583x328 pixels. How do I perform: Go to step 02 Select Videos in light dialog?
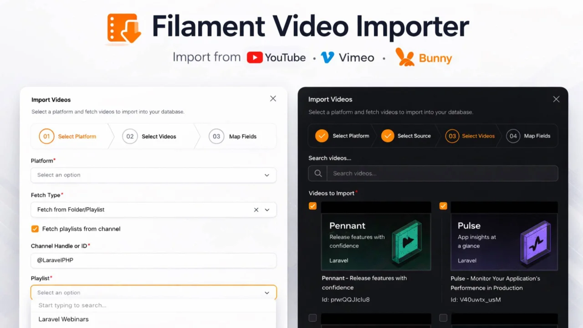pyautogui.click(x=149, y=136)
